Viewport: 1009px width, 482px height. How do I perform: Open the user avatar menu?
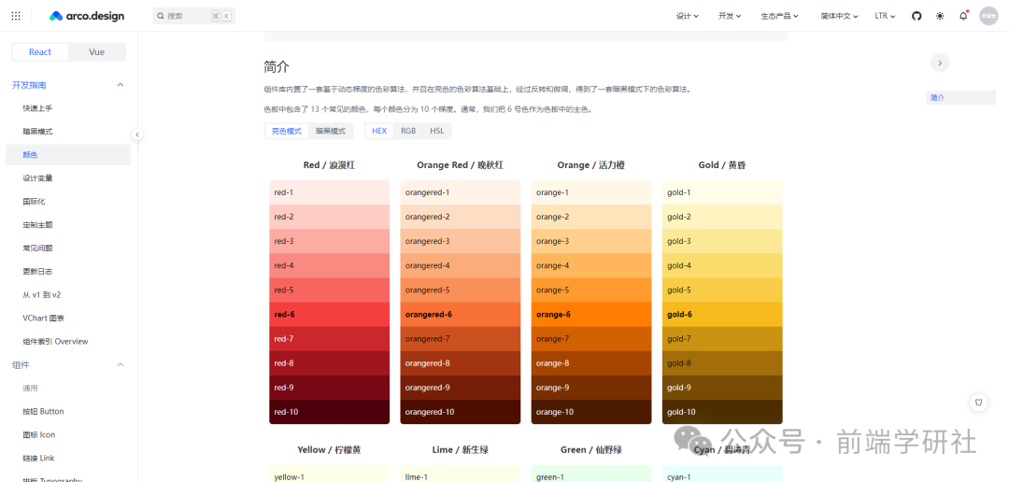coord(988,16)
